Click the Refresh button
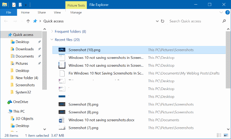 162,21
